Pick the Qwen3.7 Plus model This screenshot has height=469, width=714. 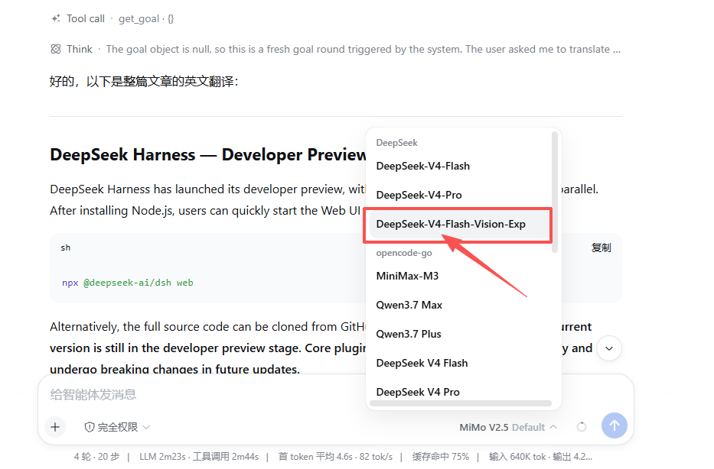click(460, 334)
